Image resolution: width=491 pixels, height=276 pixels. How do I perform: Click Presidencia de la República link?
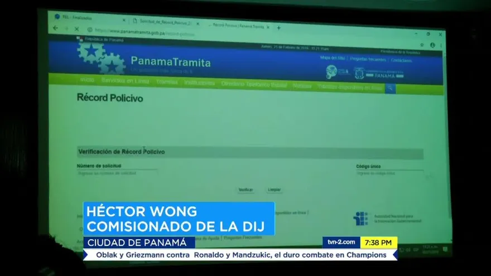[400, 52]
